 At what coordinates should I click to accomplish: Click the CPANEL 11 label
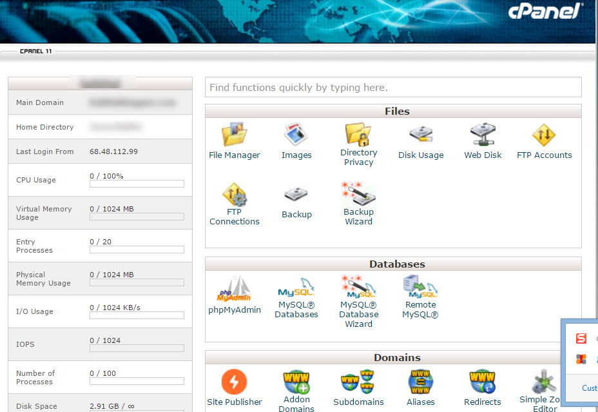point(36,51)
